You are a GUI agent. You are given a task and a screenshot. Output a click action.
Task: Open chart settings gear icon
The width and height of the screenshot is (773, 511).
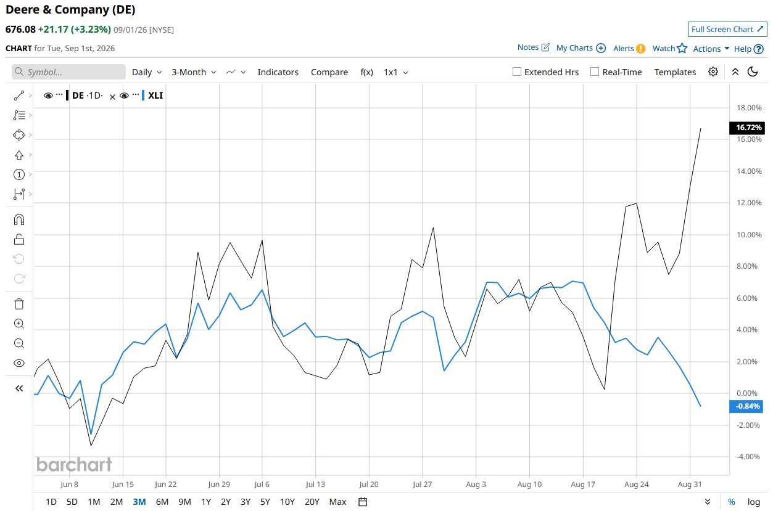(713, 72)
